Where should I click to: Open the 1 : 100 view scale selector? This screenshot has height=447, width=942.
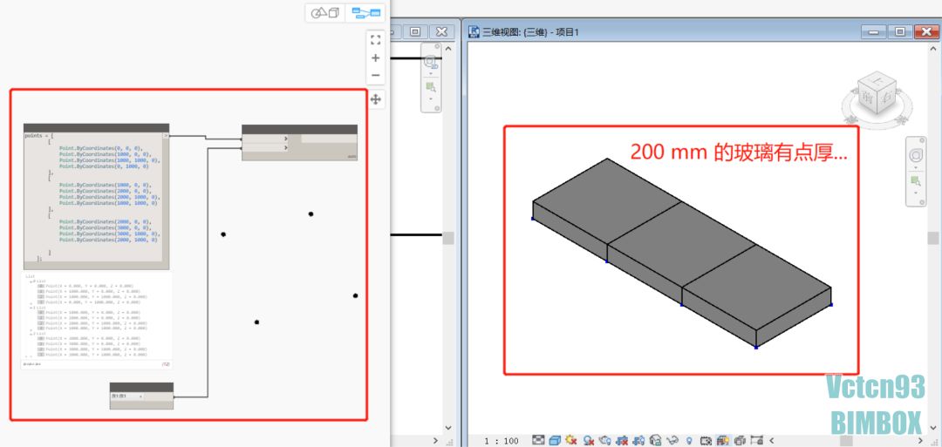[x=501, y=440]
